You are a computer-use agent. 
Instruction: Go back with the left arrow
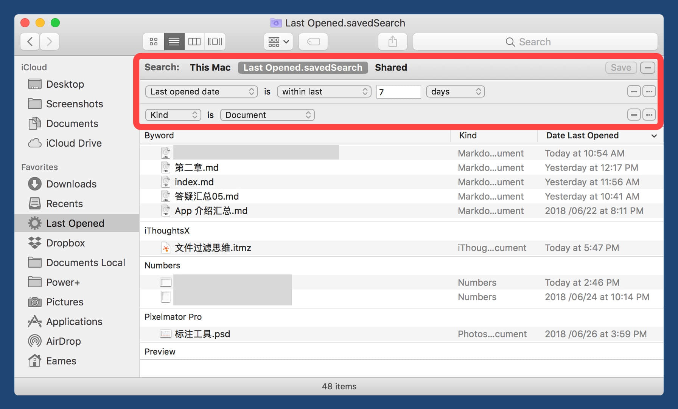(x=30, y=42)
